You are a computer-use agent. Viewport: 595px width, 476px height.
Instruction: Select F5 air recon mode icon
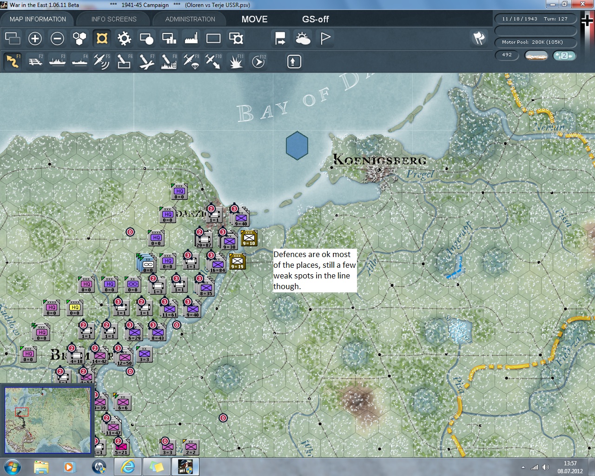click(102, 61)
